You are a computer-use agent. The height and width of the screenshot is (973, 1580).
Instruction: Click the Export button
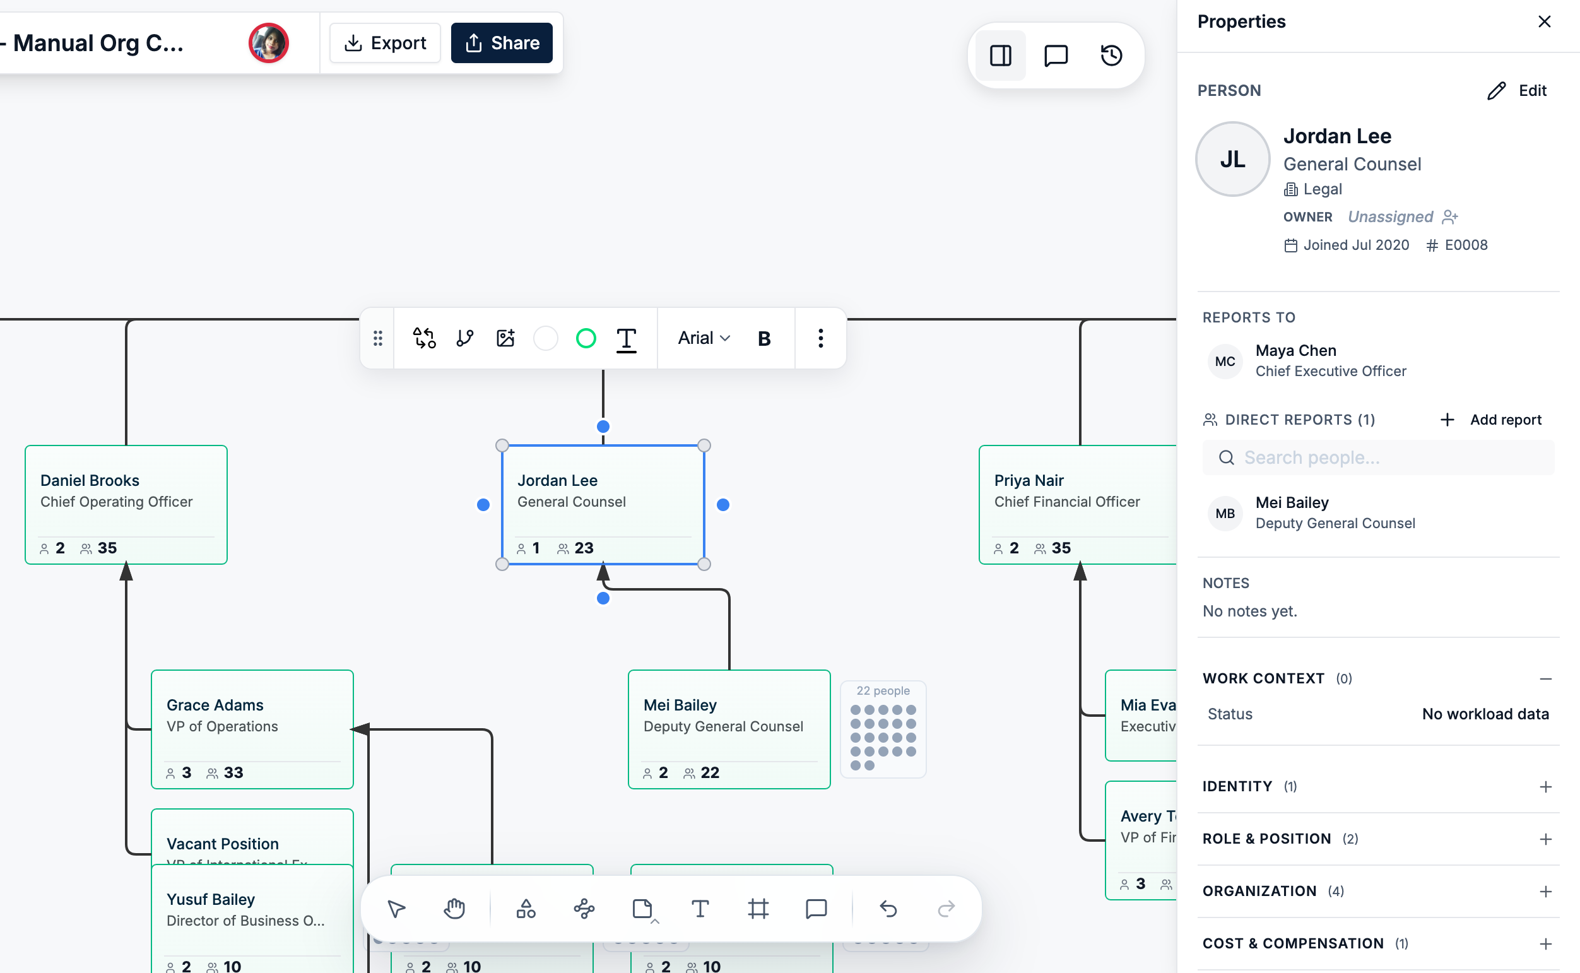[x=385, y=43]
